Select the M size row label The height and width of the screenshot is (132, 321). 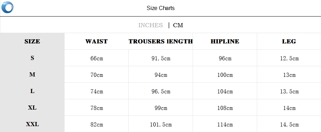32,74
